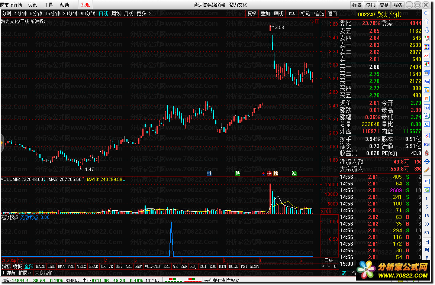Image resolution: width=435 pixels, height=285 pixels.
Task: Click the + zoom-in chart button
Action: pos(323,266)
